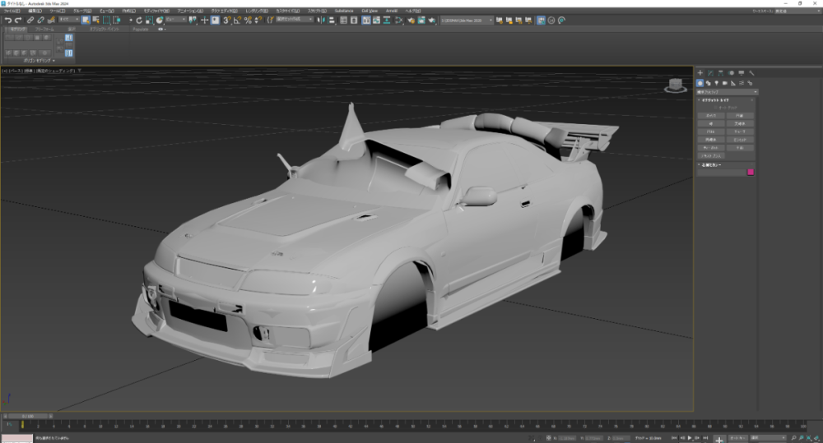Select the Cameras category icon

(x=723, y=83)
